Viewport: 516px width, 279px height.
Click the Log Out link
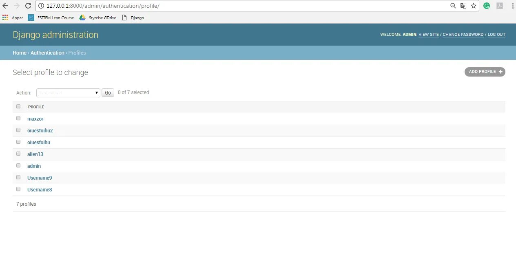(496, 35)
